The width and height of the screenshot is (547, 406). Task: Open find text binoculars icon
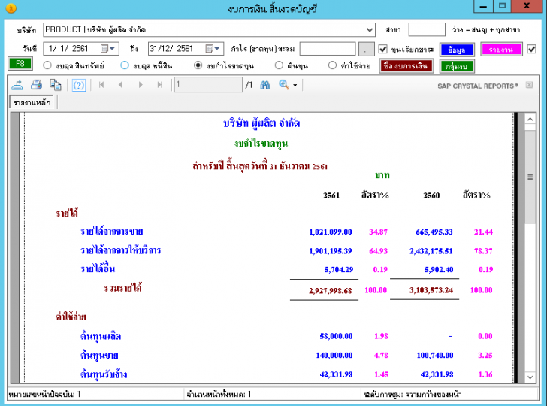coord(265,85)
